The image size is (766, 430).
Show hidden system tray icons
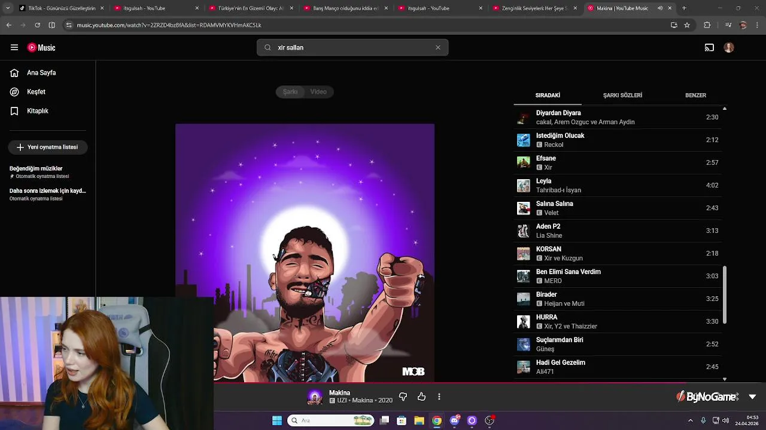(x=691, y=420)
